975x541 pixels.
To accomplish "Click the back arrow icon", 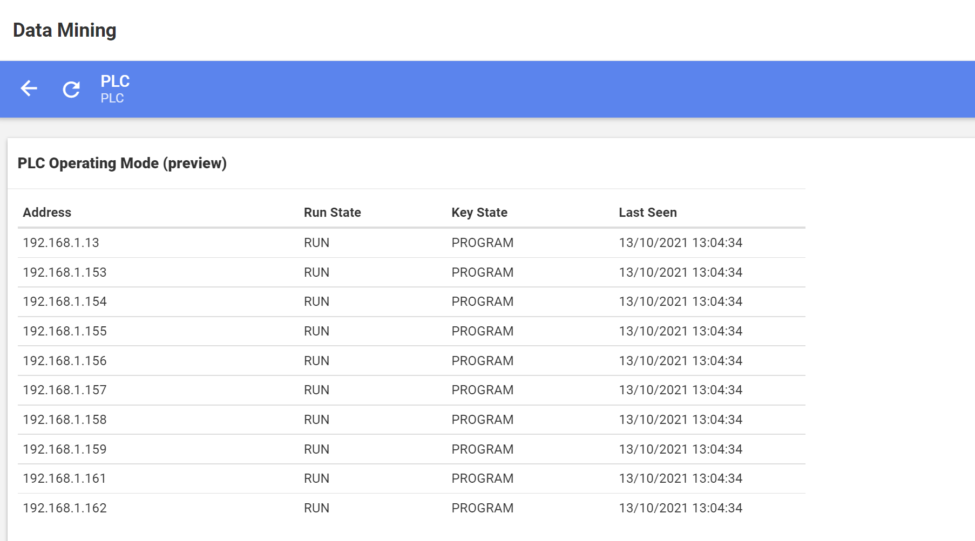I will tap(29, 88).
